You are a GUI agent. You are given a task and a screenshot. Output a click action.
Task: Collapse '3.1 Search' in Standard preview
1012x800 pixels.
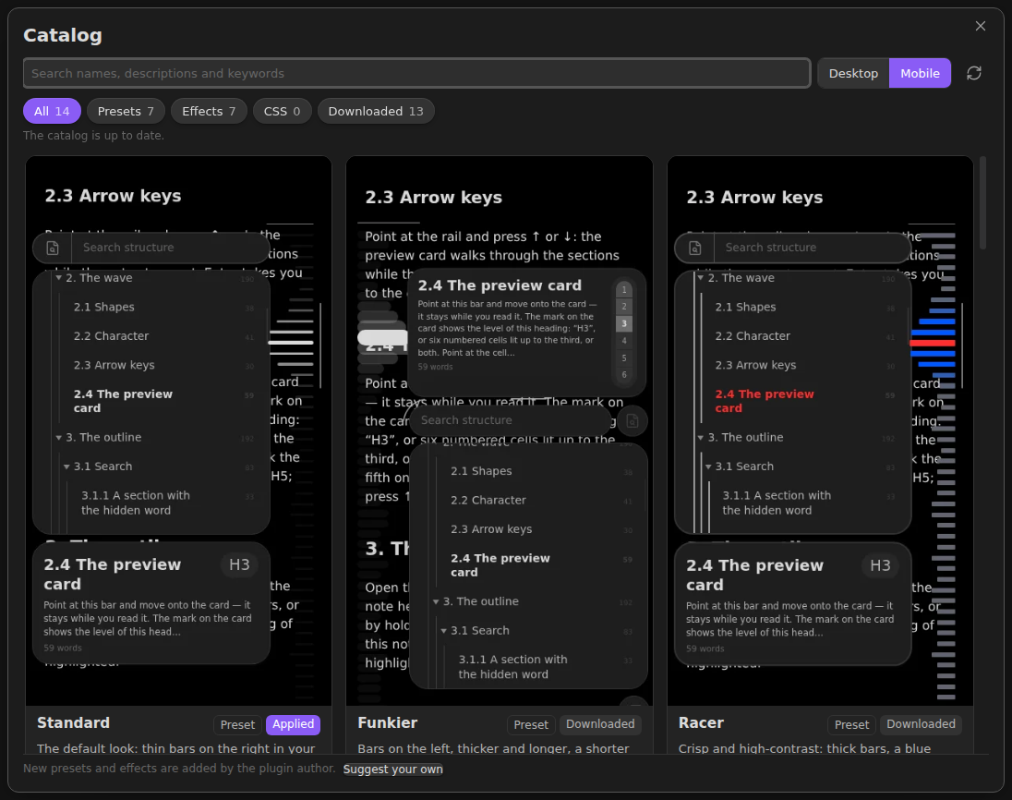pyautogui.click(x=66, y=467)
